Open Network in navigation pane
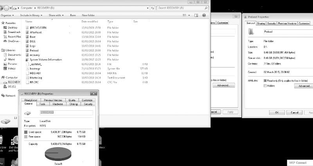The image size is (313, 166). [8, 95]
